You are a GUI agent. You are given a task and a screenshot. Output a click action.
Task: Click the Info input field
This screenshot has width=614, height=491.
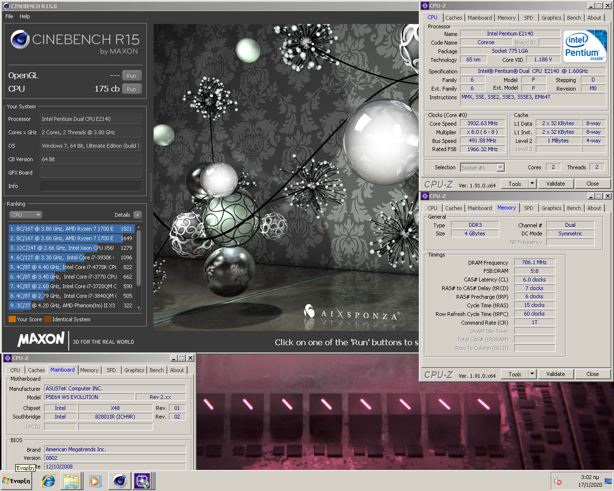(91, 186)
